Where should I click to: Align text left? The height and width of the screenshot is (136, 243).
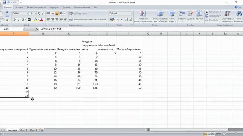point(49,19)
